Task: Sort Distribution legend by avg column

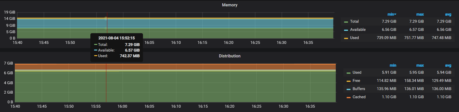Action: tap(448, 66)
